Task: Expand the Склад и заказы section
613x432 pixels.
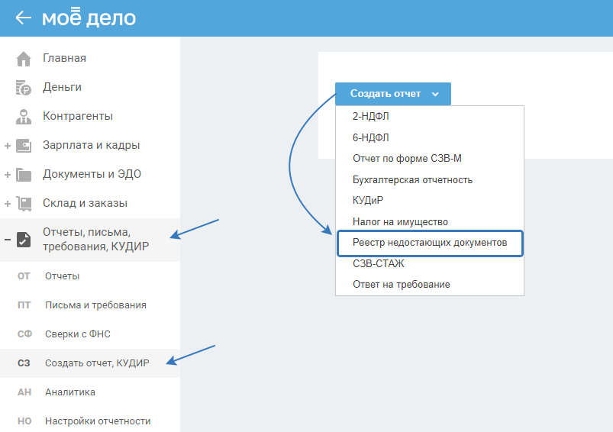Action: coord(7,204)
